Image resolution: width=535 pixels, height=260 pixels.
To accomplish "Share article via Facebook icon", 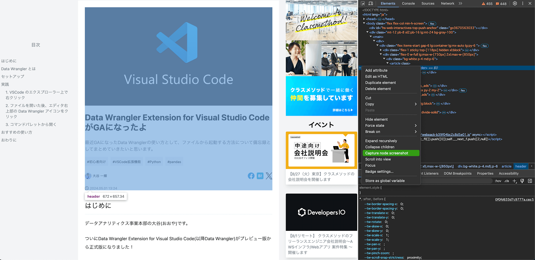I will click(x=251, y=176).
